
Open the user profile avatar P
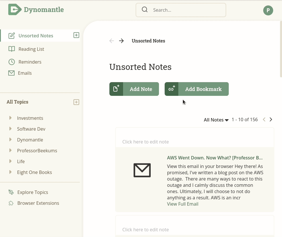click(x=268, y=11)
